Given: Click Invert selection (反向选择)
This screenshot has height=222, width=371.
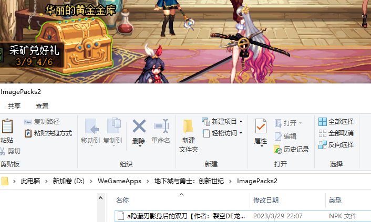Looking at the screenshot, I should pos(336,145).
